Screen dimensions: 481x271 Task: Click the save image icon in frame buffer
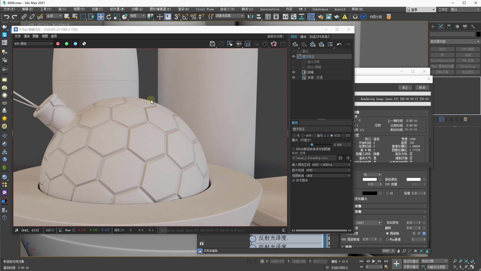212,44
